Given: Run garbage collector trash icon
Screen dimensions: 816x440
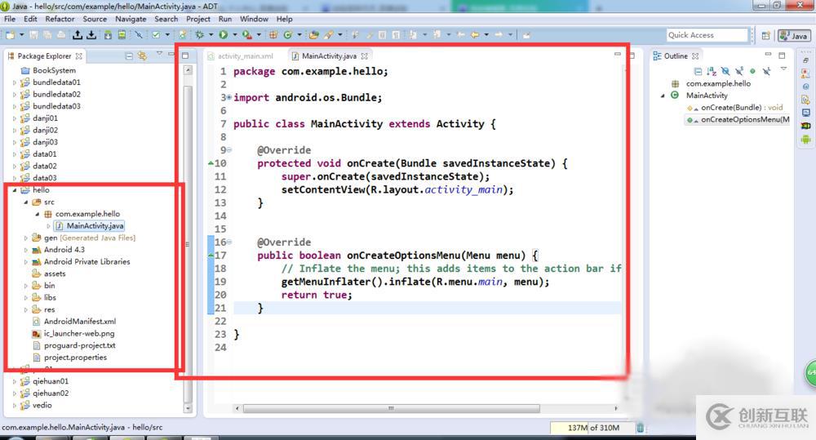Looking at the screenshot, I should tap(640, 428).
